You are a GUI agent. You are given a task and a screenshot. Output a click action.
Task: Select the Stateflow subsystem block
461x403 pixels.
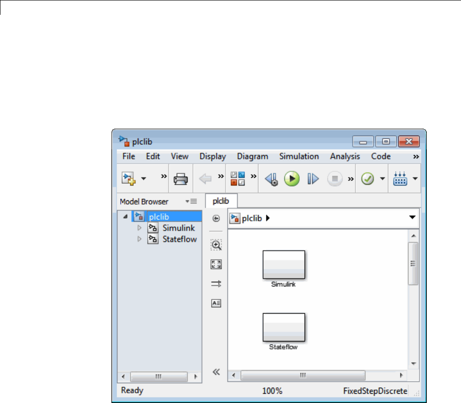(284, 327)
